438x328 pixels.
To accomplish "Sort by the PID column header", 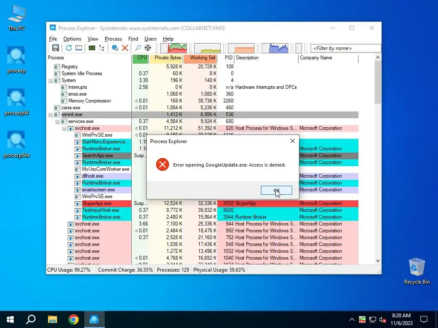I will [226, 58].
